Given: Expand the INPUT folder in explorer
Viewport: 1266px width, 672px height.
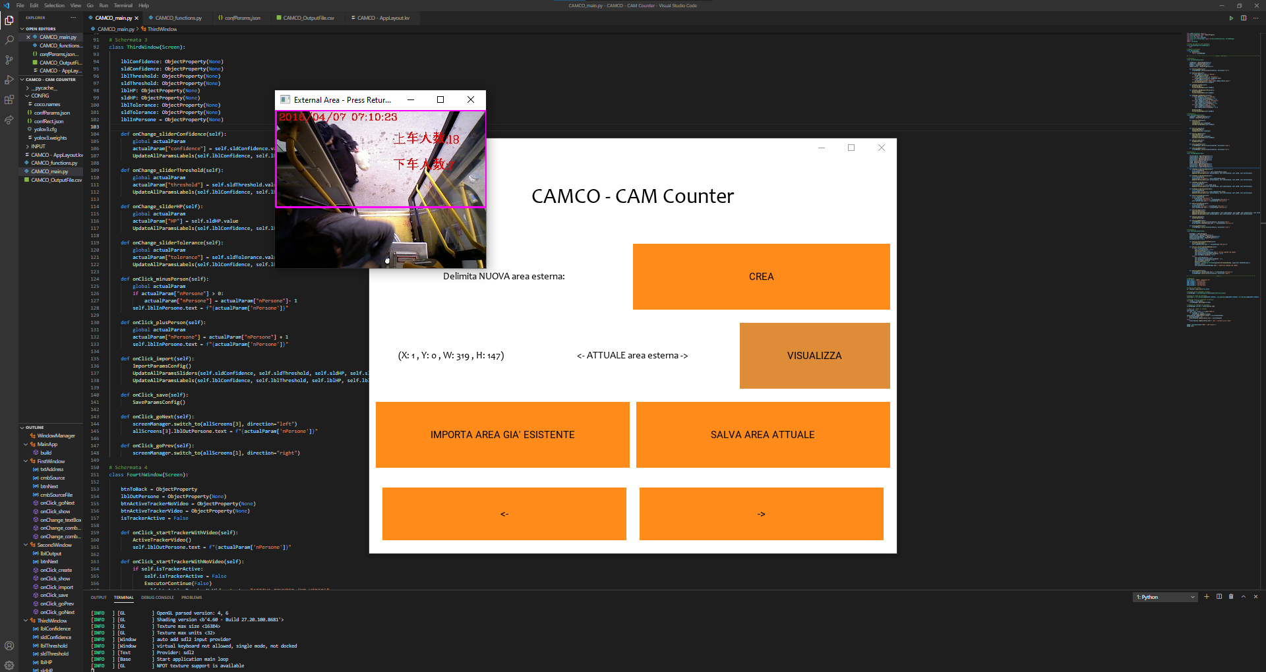Looking at the screenshot, I should 28,146.
